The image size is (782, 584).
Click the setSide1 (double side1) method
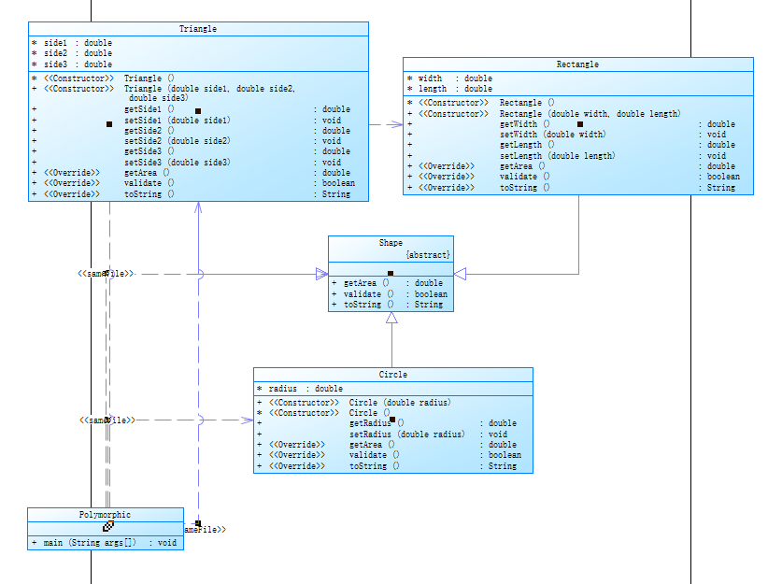pyautogui.click(x=177, y=121)
